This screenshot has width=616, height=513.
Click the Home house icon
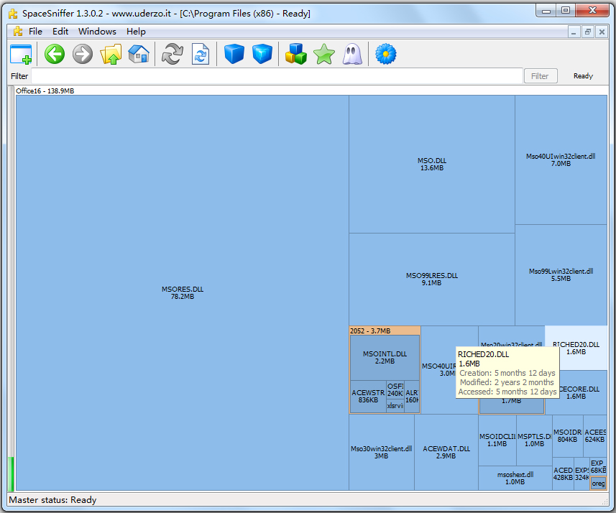tap(139, 54)
